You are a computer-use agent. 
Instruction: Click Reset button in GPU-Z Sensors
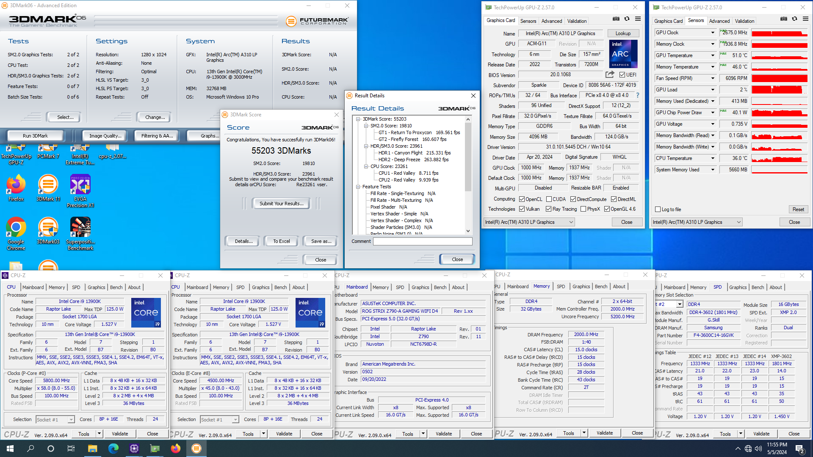pos(798,209)
